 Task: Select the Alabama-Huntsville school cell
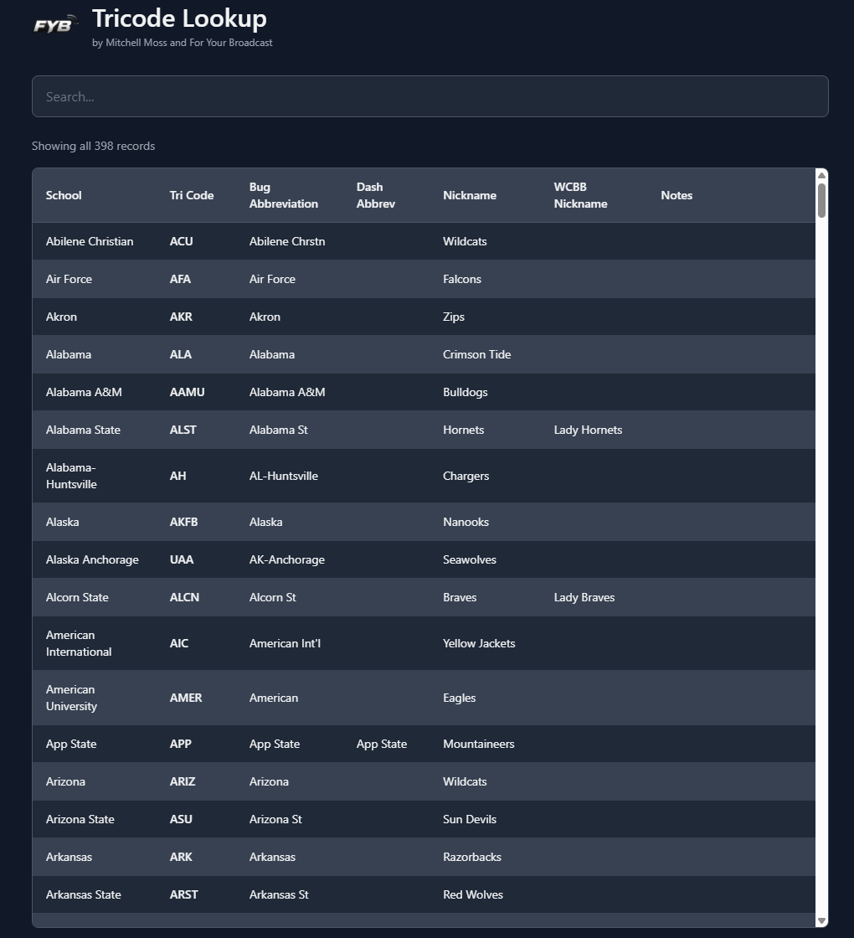(x=71, y=476)
